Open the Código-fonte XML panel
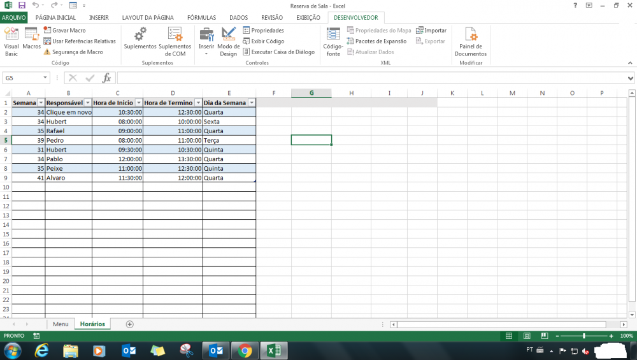The image size is (637, 360). coord(333,41)
